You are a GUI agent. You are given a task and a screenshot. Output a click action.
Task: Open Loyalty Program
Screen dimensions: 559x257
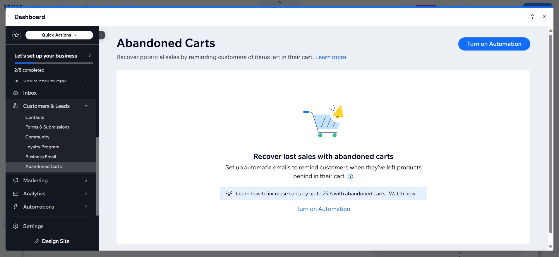tap(42, 147)
